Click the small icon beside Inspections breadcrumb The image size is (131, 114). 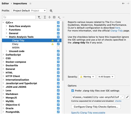(30, 4)
